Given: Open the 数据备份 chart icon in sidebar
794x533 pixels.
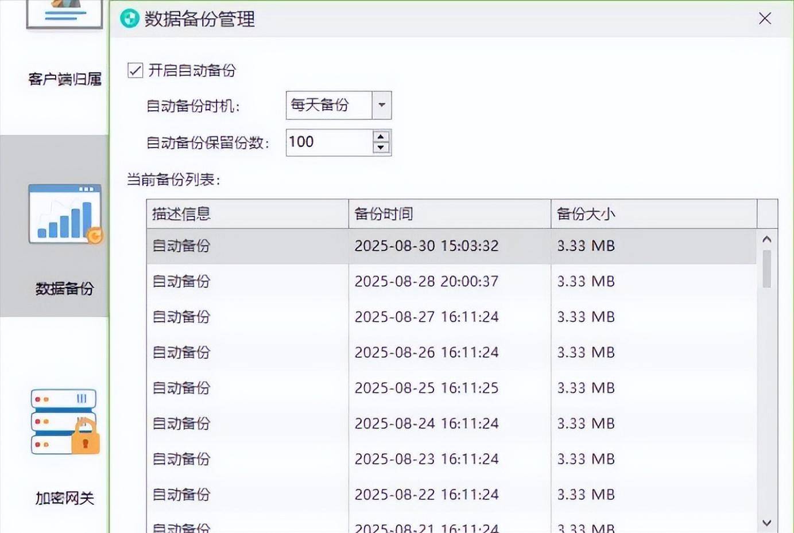Looking at the screenshot, I should (65, 214).
